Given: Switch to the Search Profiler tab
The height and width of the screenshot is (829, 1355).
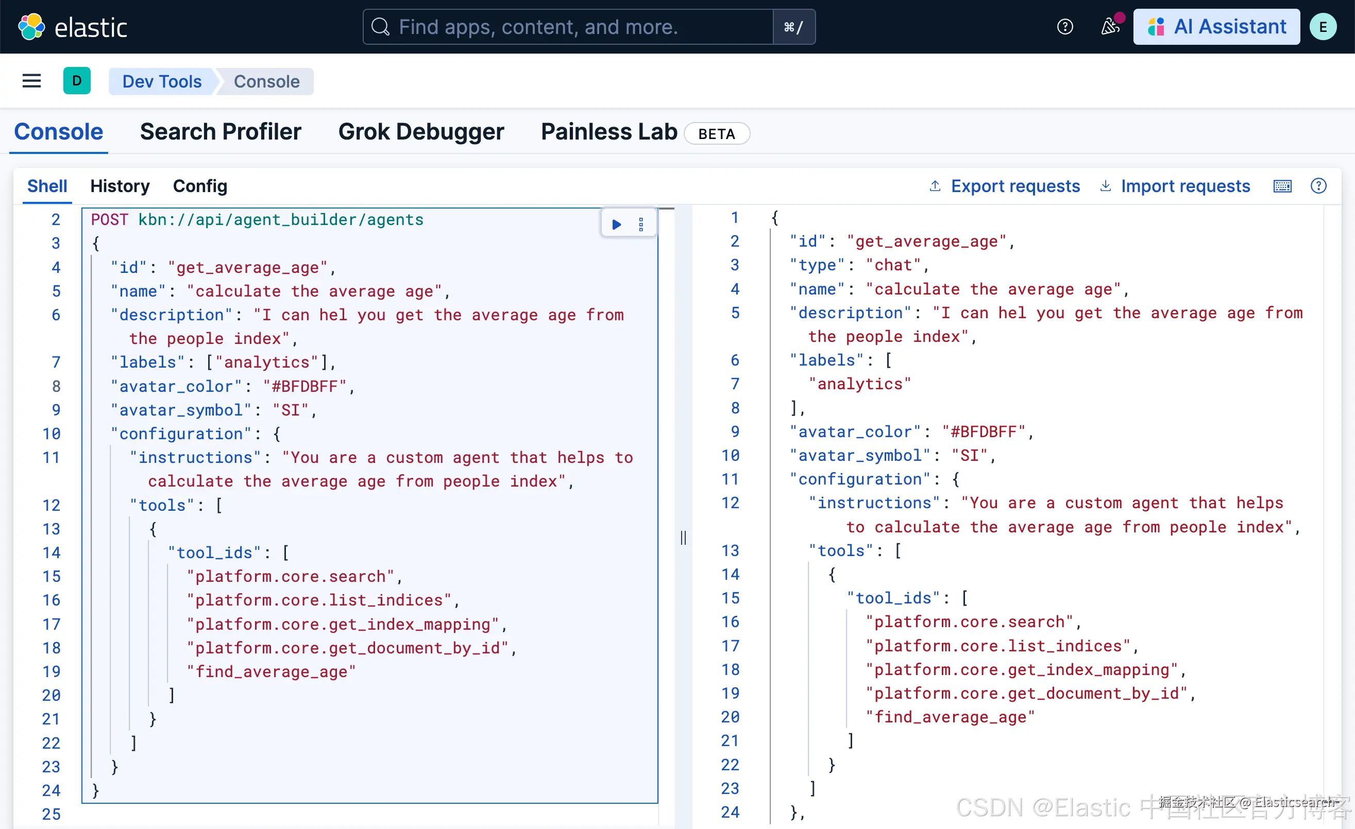Looking at the screenshot, I should point(221,132).
